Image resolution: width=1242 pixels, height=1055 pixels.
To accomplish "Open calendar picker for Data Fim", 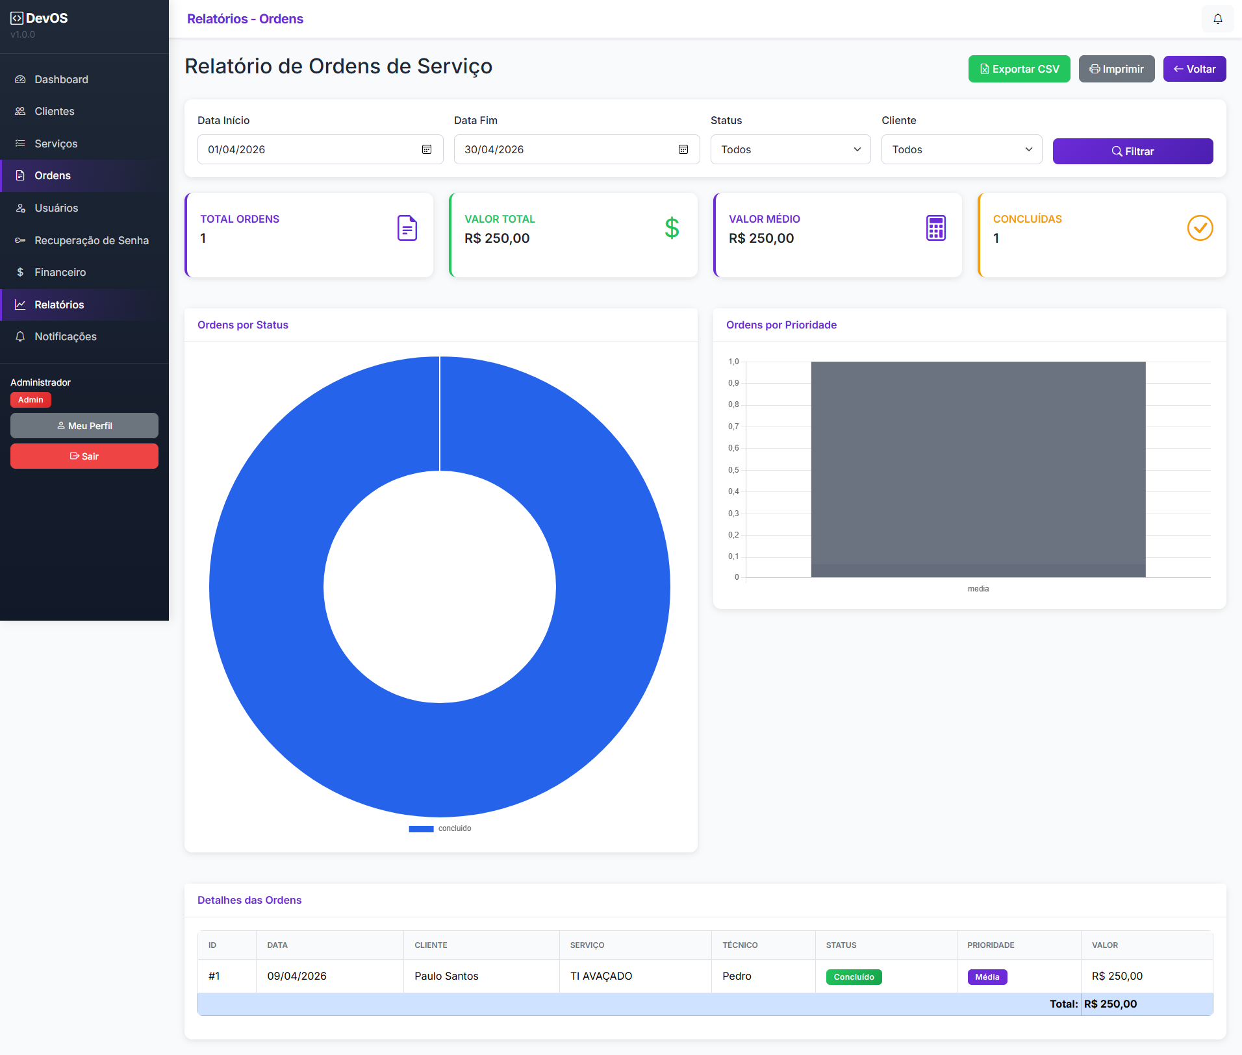I will [x=683, y=149].
